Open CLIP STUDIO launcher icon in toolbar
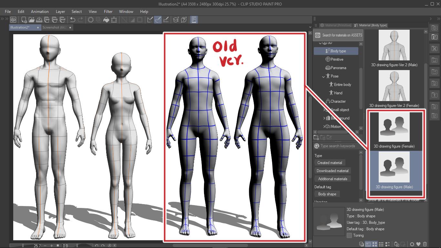The height and width of the screenshot is (248, 441). [x=13, y=20]
